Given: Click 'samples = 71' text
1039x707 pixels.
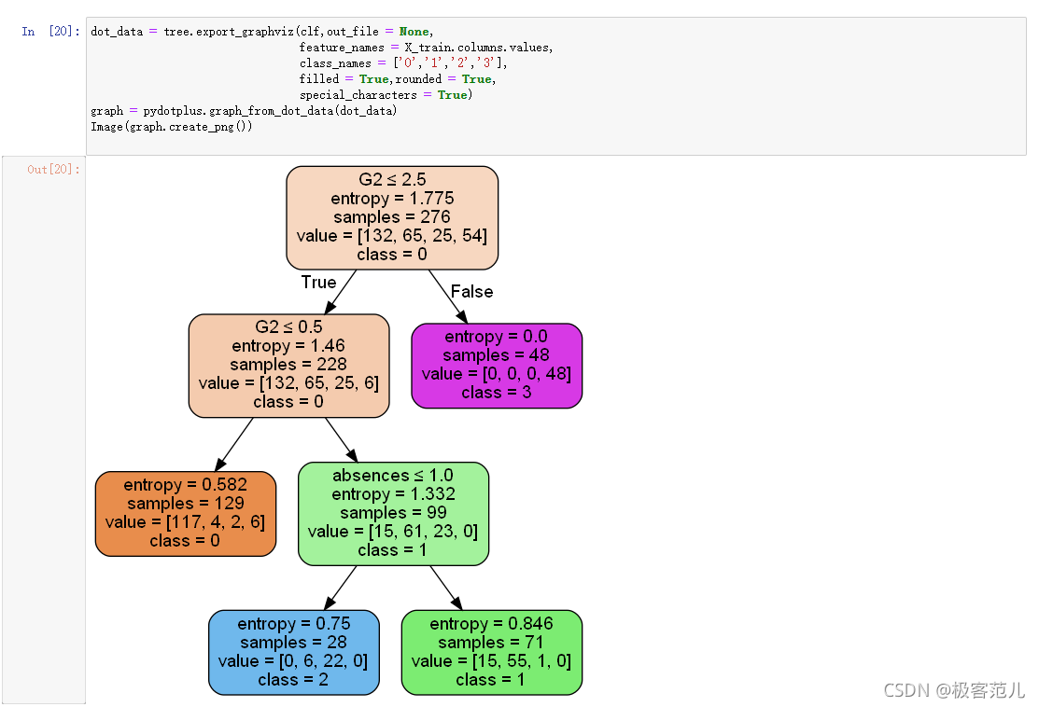Looking at the screenshot, I should pos(491,642).
